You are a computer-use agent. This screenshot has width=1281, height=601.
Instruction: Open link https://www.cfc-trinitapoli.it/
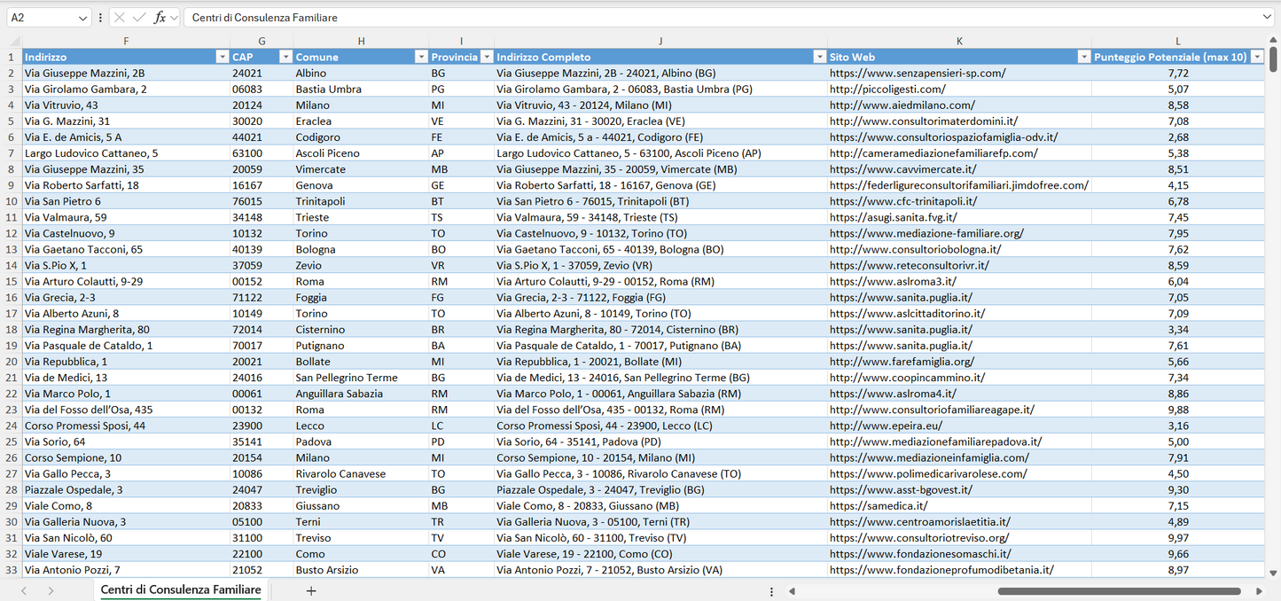(905, 201)
